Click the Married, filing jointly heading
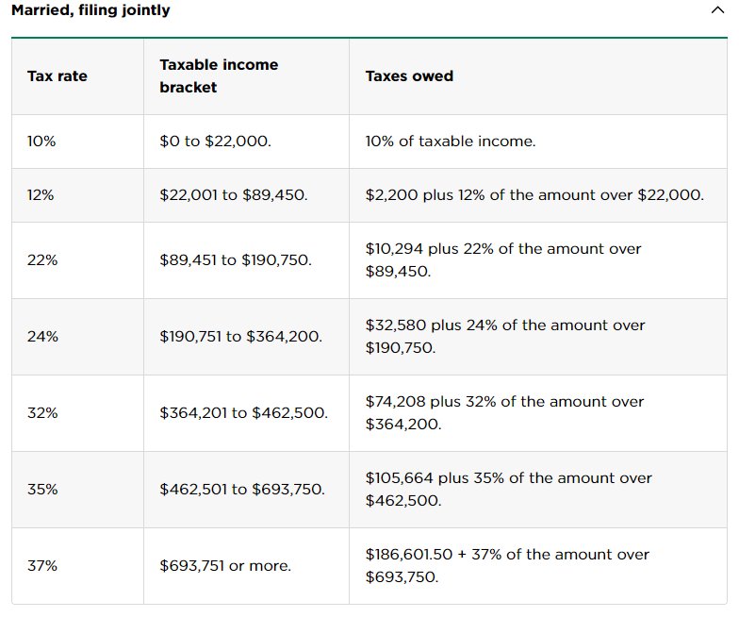The height and width of the screenshot is (617, 739). 90,9
